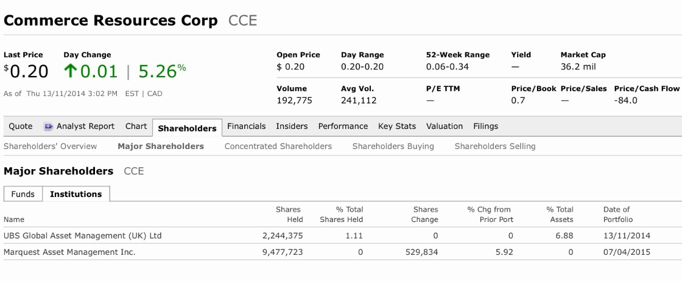Open the Quote tab
Viewport: 682px width, 281px height.
21,127
